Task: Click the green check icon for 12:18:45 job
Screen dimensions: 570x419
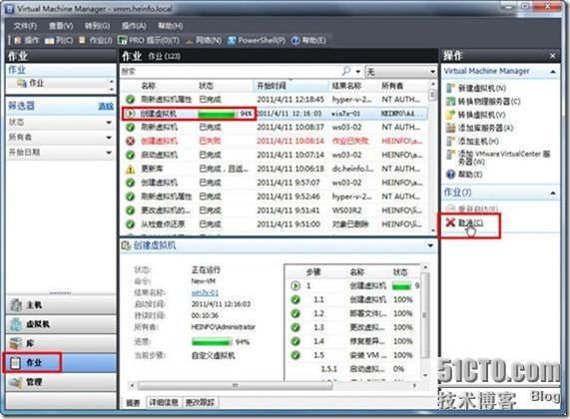Action: tap(130, 99)
